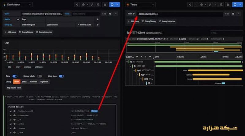Select Numbers dedup option

(x=33, y=82)
